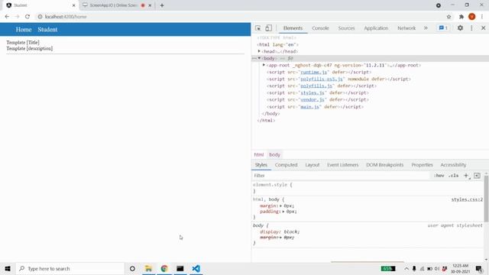489x275 pixels.
Task: Reload the page
Action: click(x=28, y=17)
